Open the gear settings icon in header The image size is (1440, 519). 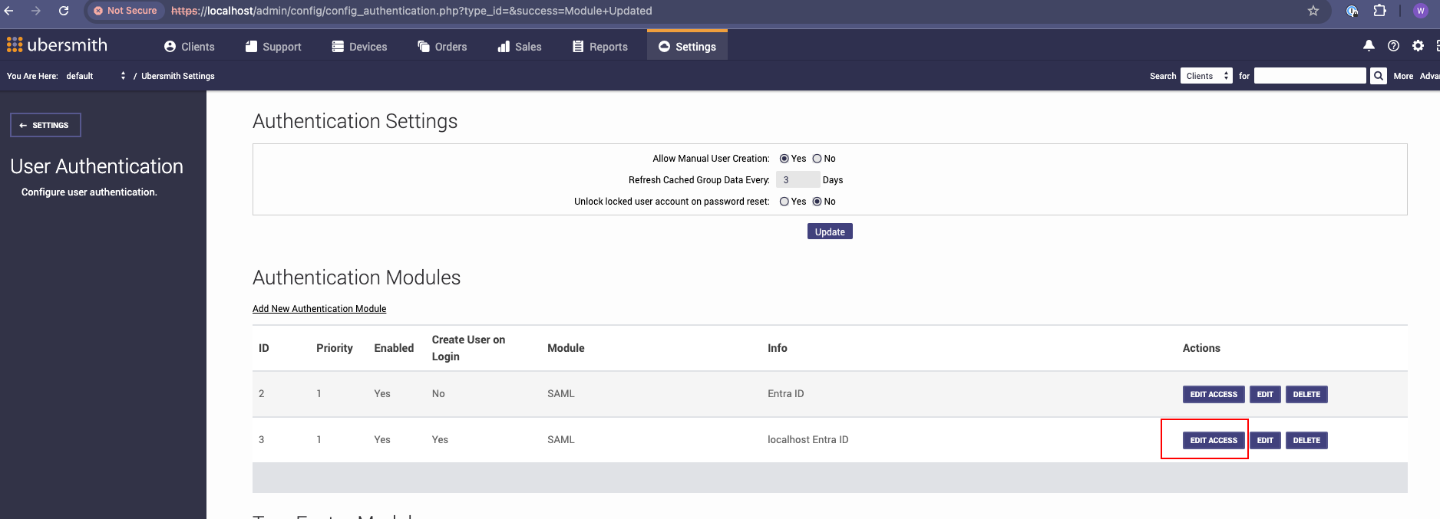tap(1418, 46)
